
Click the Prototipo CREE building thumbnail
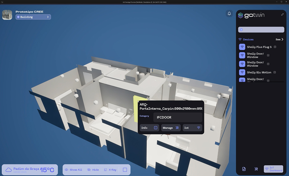point(7,15)
